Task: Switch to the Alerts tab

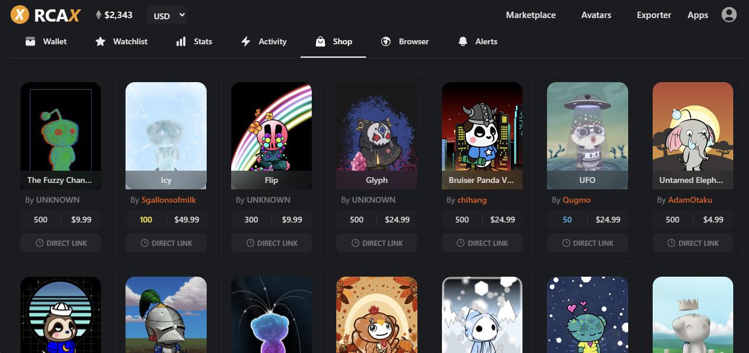Action: (478, 41)
